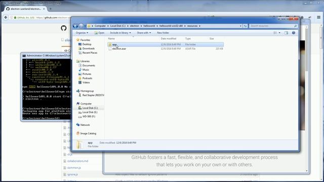Select the app folder icon

click(110, 44)
